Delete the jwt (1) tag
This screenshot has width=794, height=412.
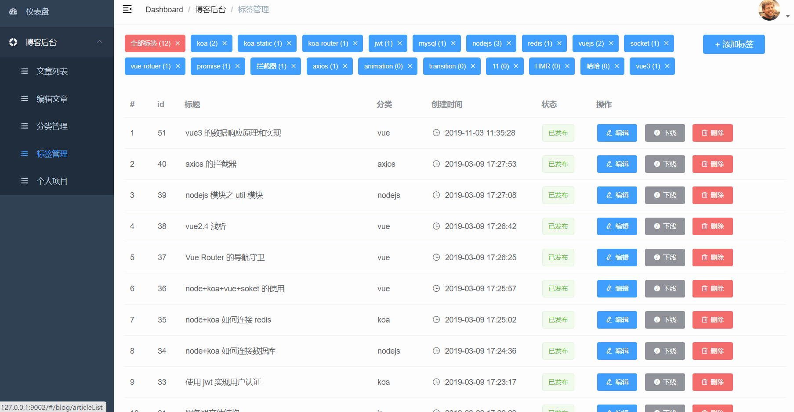point(400,43)
